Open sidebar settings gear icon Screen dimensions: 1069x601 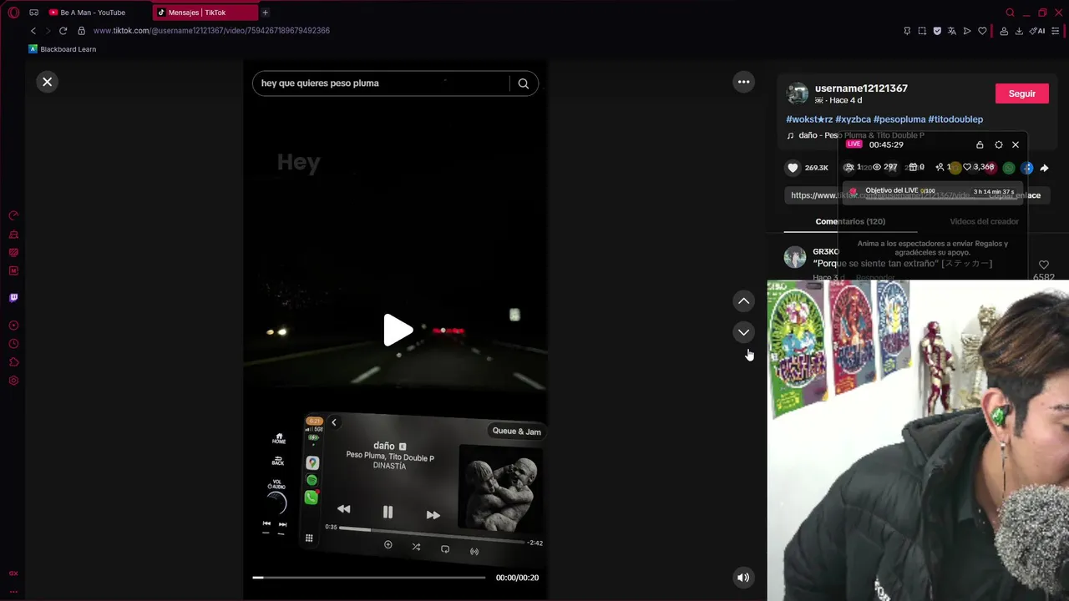(x=13, y=381)
